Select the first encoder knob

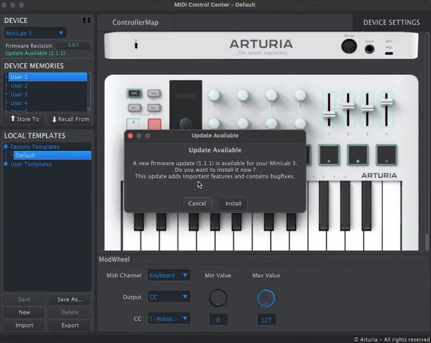(215, 95)
